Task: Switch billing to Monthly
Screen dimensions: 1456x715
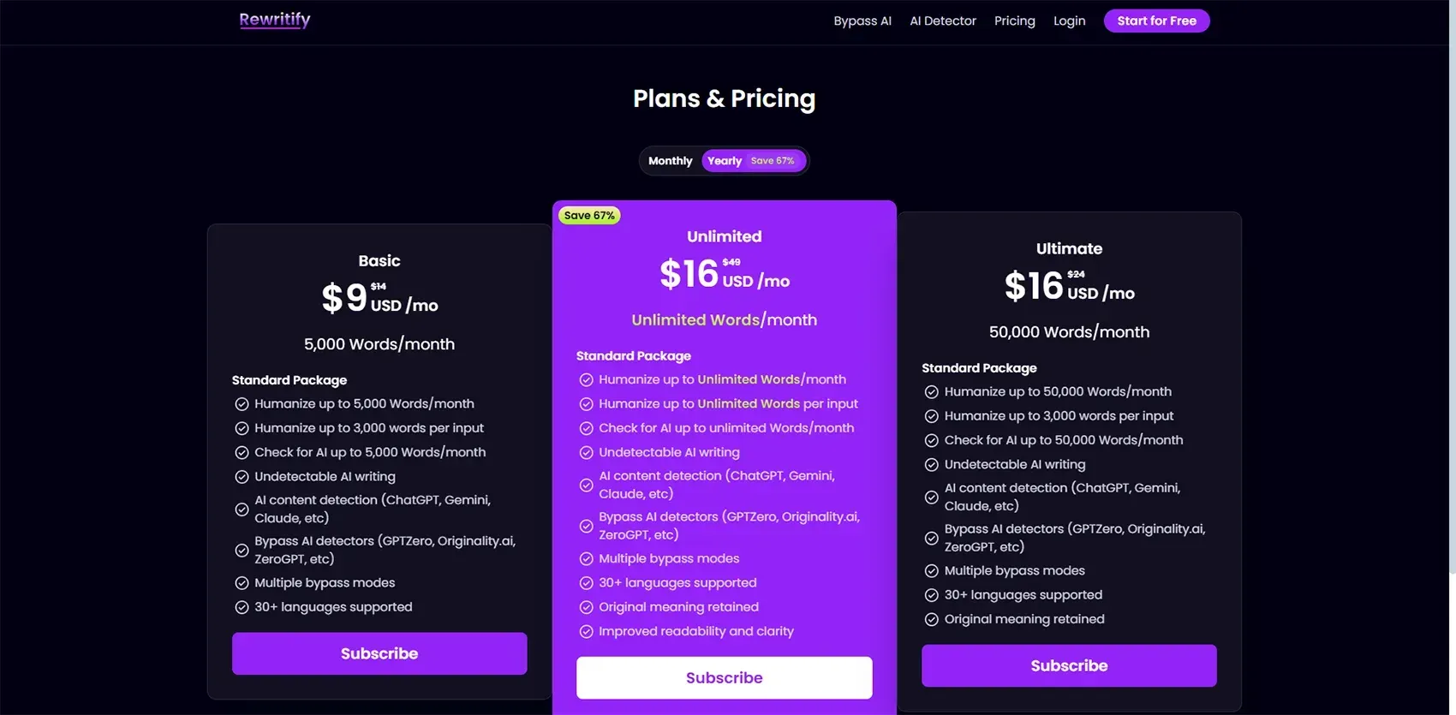Action: tap(670, 160)
